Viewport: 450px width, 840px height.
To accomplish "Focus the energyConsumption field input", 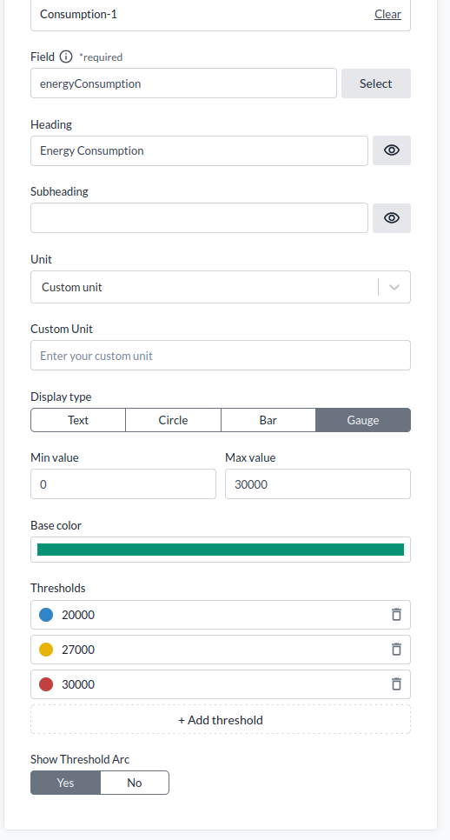I will [183, 83].
